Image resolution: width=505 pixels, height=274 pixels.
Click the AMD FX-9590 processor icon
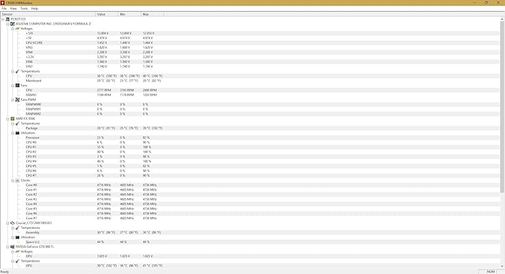coord(12,119)
